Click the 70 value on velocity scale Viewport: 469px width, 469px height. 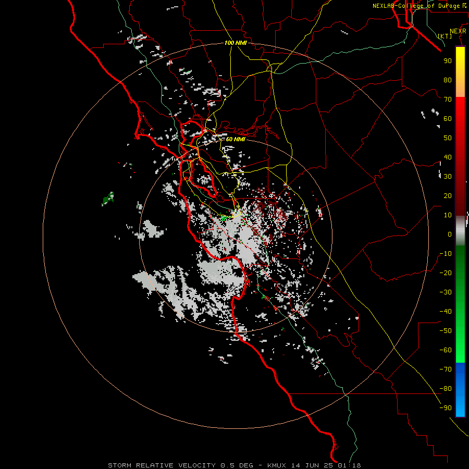pos(448,100)
